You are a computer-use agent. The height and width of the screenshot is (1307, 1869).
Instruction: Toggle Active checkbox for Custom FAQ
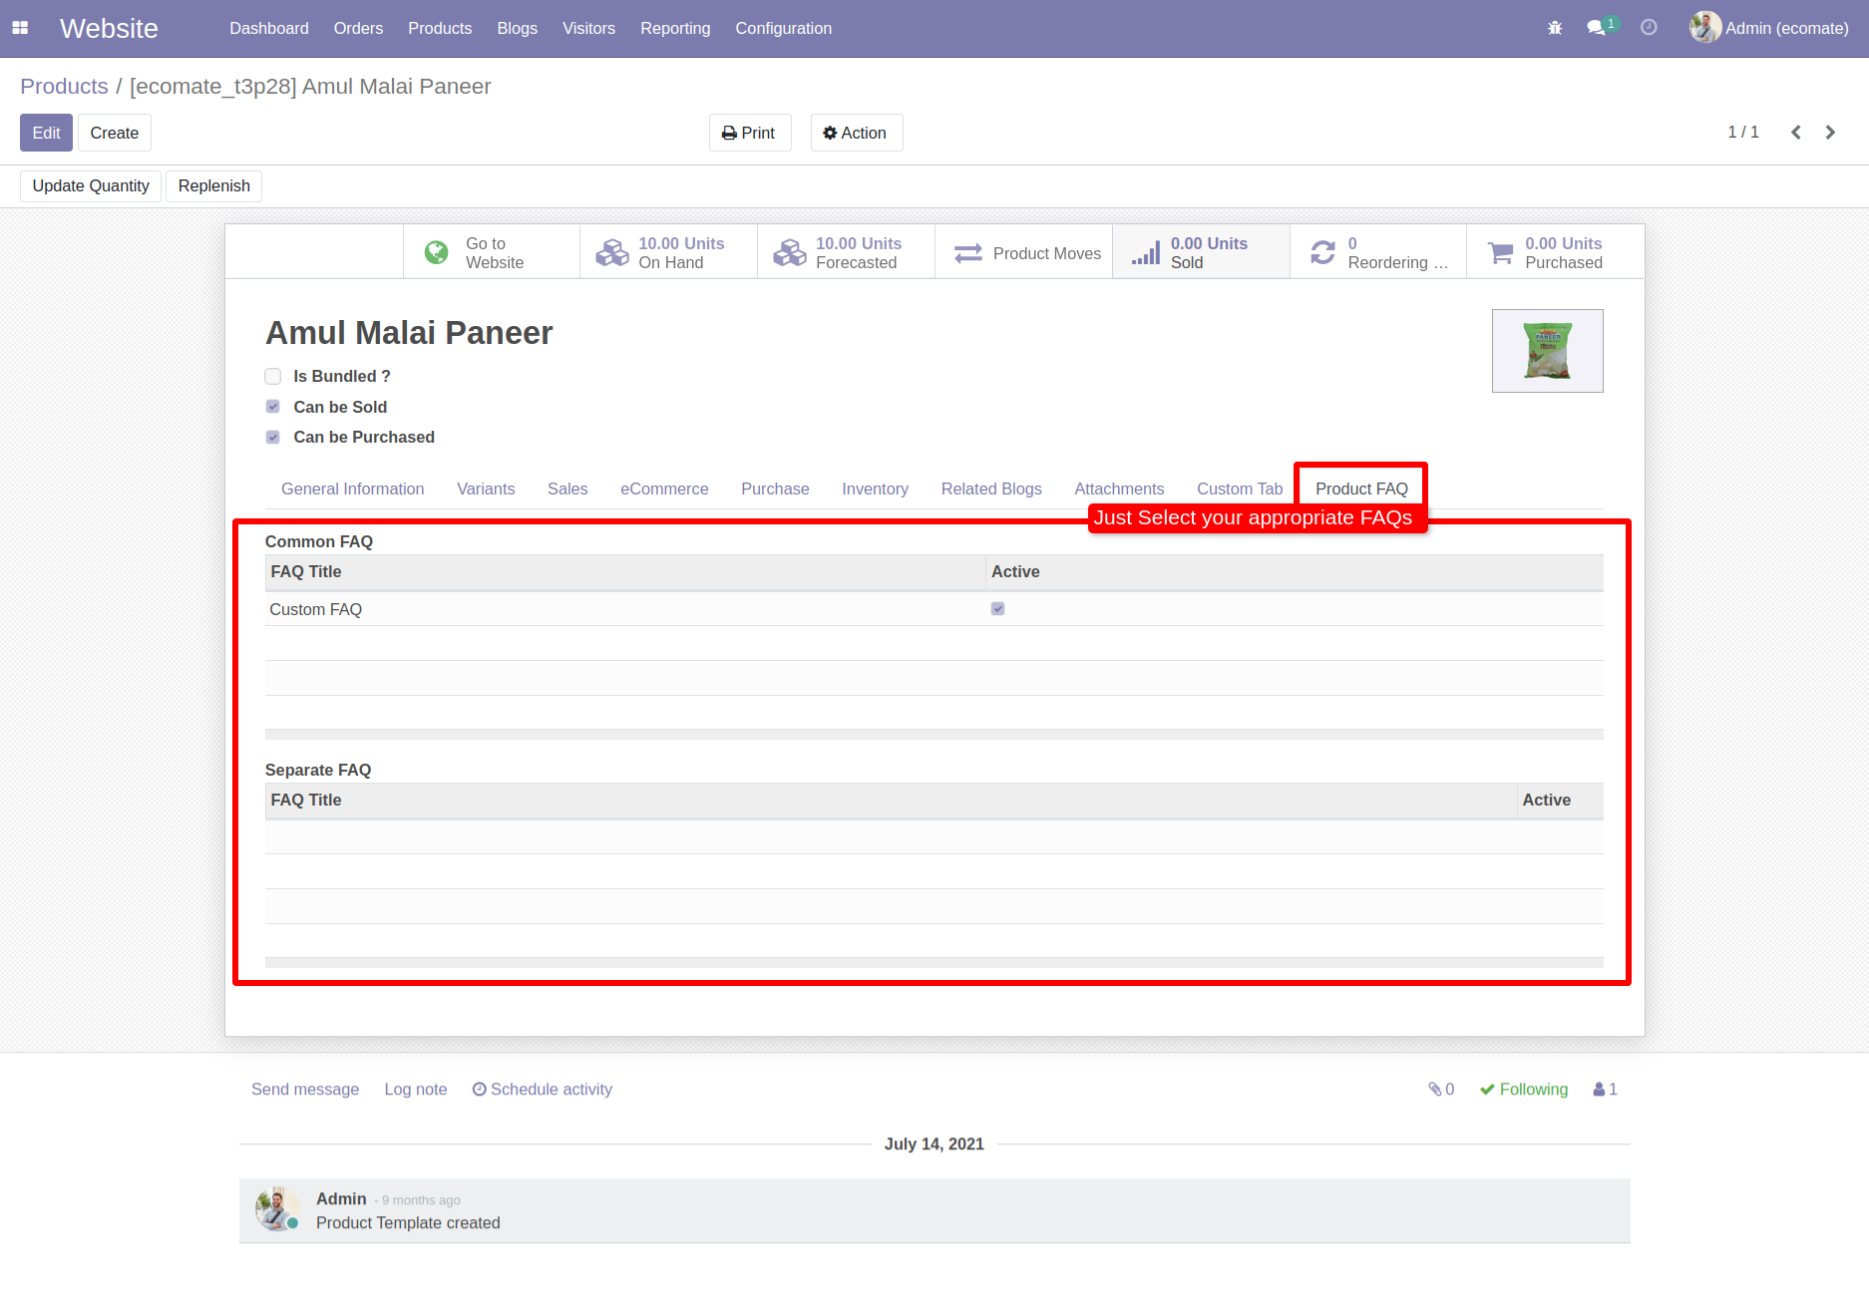pos(997,609)
